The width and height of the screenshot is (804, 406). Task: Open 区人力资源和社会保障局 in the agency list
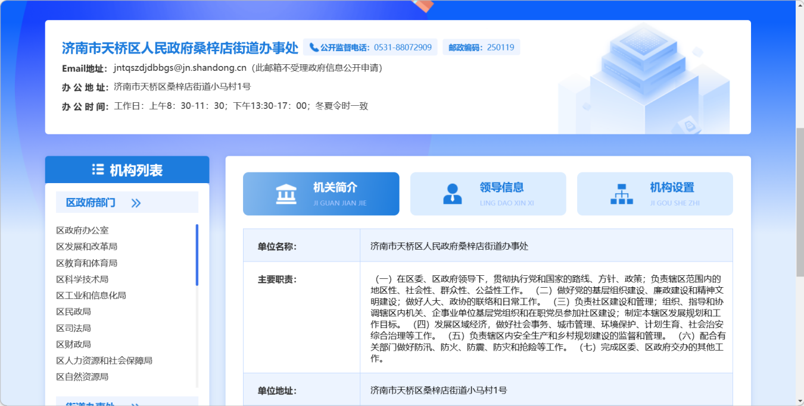(104, 360)
